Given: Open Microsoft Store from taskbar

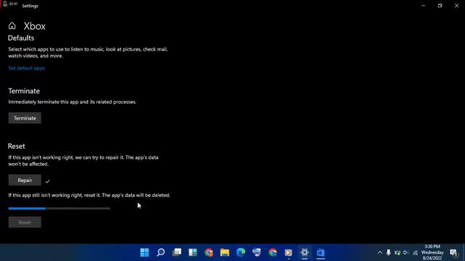Looking at the screenshot, I should coord(320,252).
